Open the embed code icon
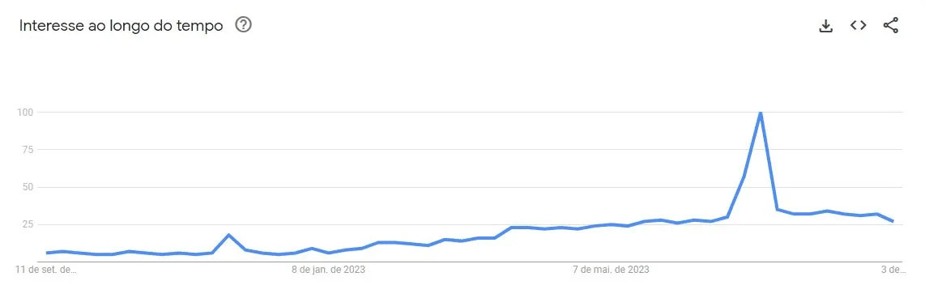Viewport: 925px width, 298px height. [859, 25]
